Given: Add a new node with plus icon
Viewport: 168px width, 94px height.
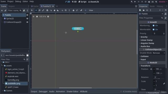Looking at the screenshot, I should (2, 10).
